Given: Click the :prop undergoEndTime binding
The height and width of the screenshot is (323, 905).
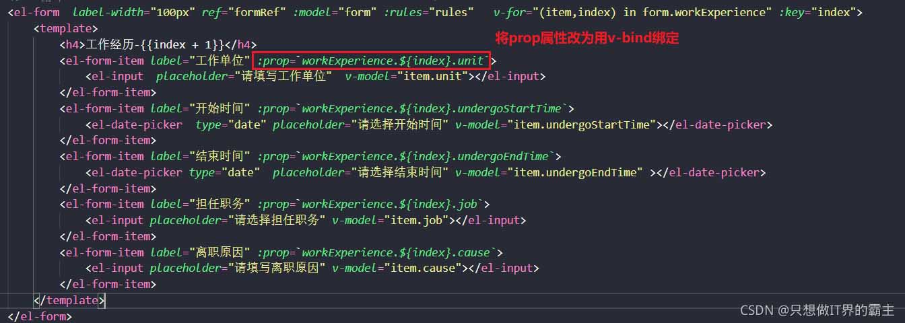Looking at the screenshot, I should tap(409, 157).
